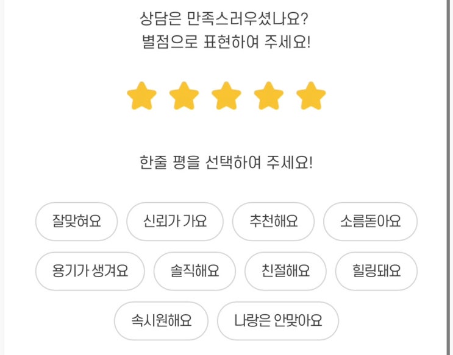453x355 pixels.
Task: Rate the consultation four stars
Action: pos(269,96)
